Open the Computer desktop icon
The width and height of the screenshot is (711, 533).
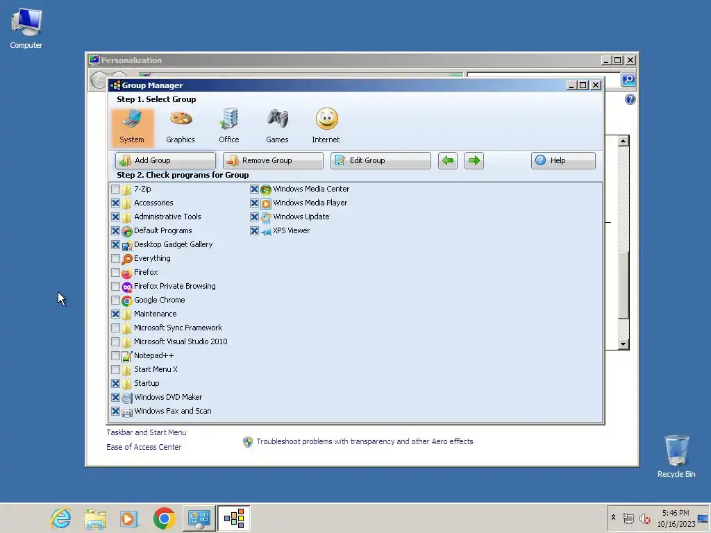click(26, 28)
